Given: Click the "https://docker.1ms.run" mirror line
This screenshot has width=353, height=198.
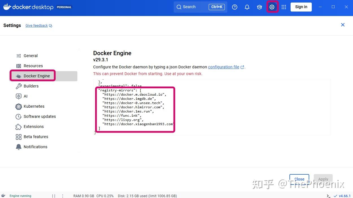Looking at the screenshot, I should pos(128,111).
